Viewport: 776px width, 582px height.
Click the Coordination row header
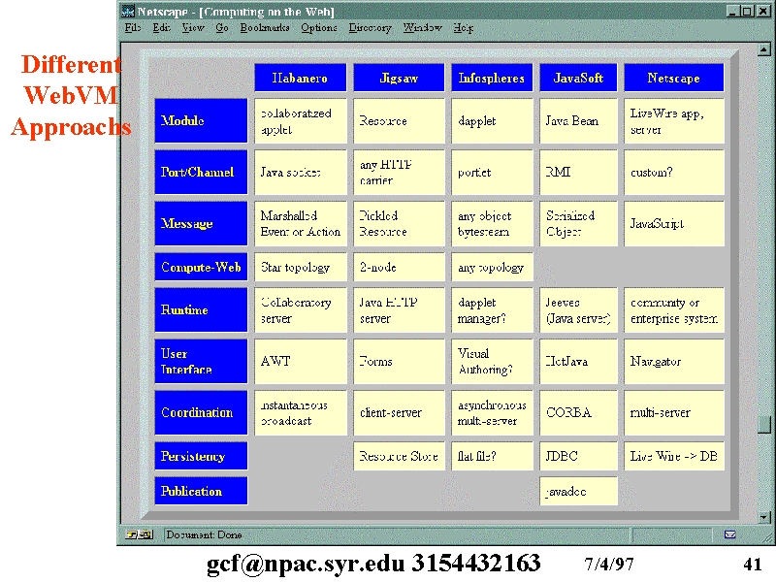[201, 413]
